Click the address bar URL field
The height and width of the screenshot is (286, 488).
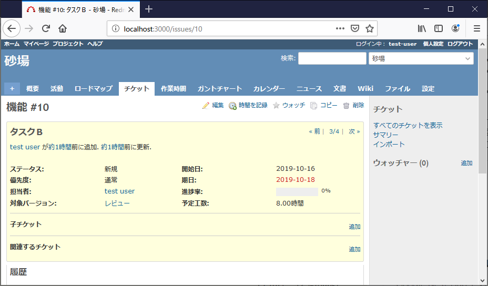click(x=227, y=29)
